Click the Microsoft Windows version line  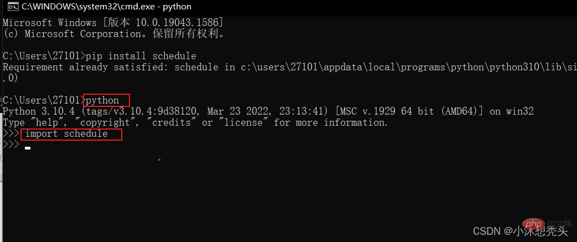point(113,23)
